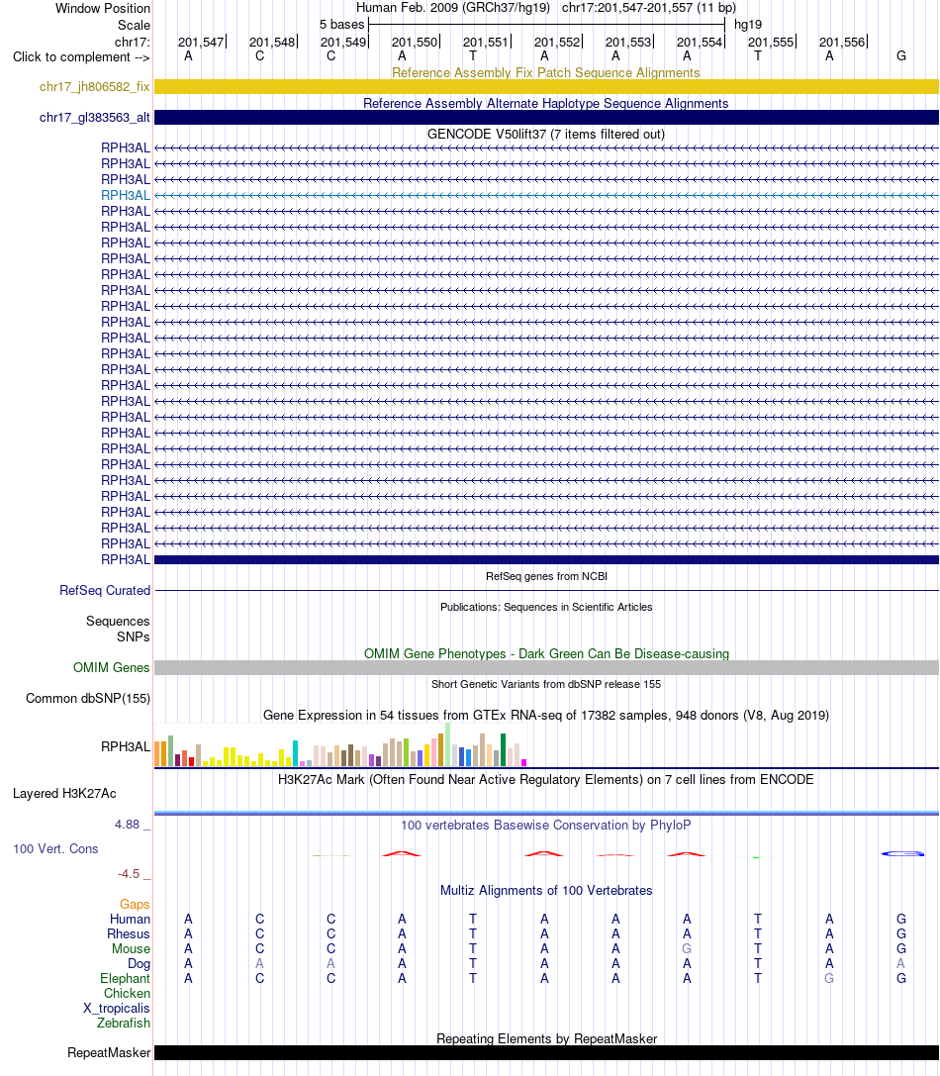Click the 201,547 ruler coordinate
This screenshot has width=940, height=1076.
pyautogui.click(x=201, y=42)
